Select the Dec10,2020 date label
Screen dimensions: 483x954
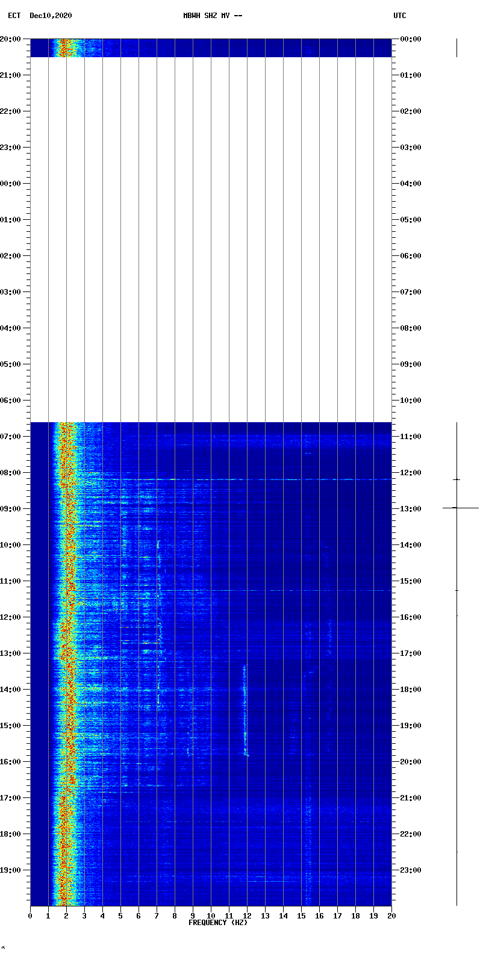(x=51, y=16)
